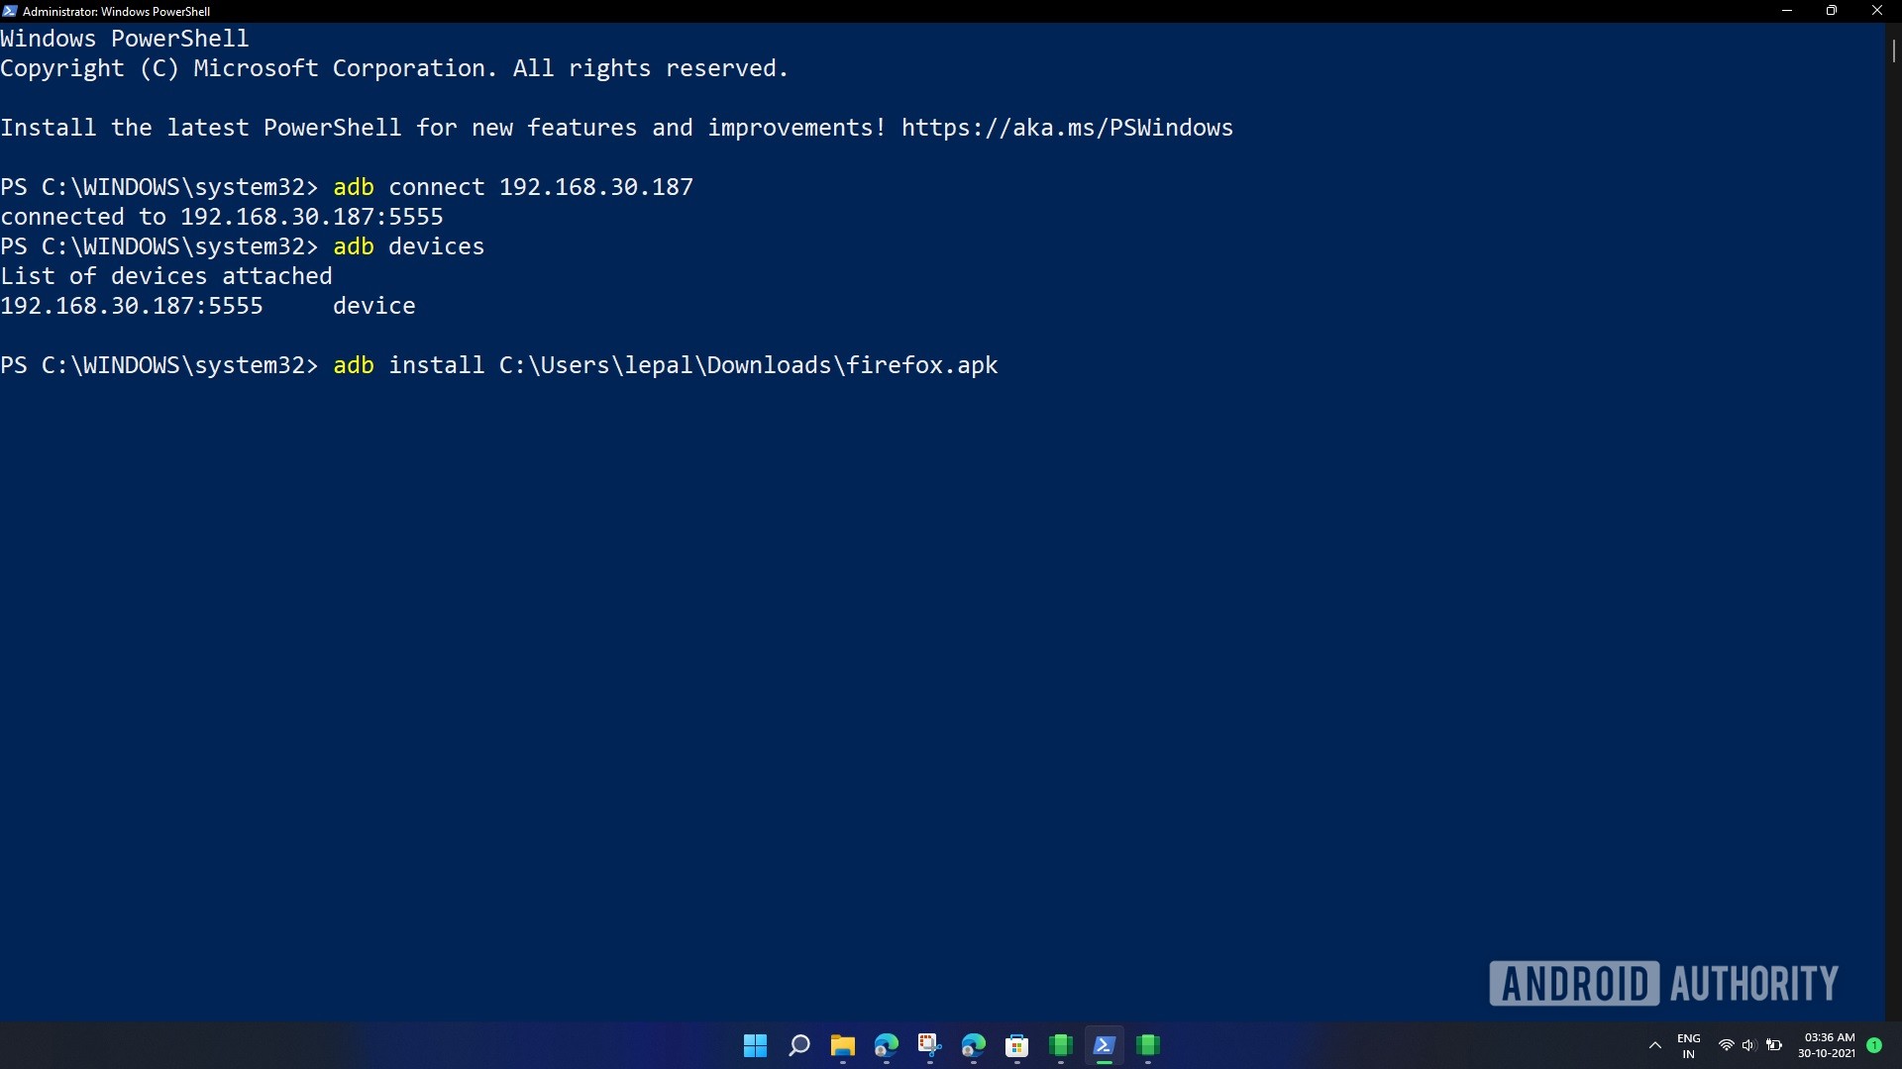Click 'List of devices attached' line
Viewport: 1902px width, 1069px height.
(166, 276)
